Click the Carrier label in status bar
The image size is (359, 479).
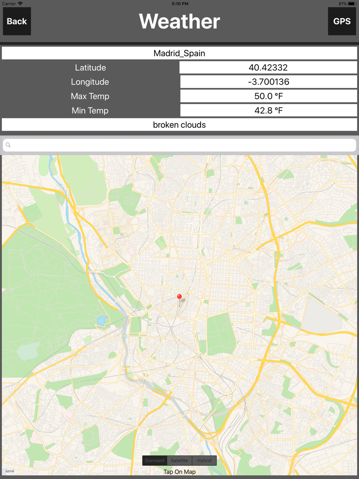9,4
